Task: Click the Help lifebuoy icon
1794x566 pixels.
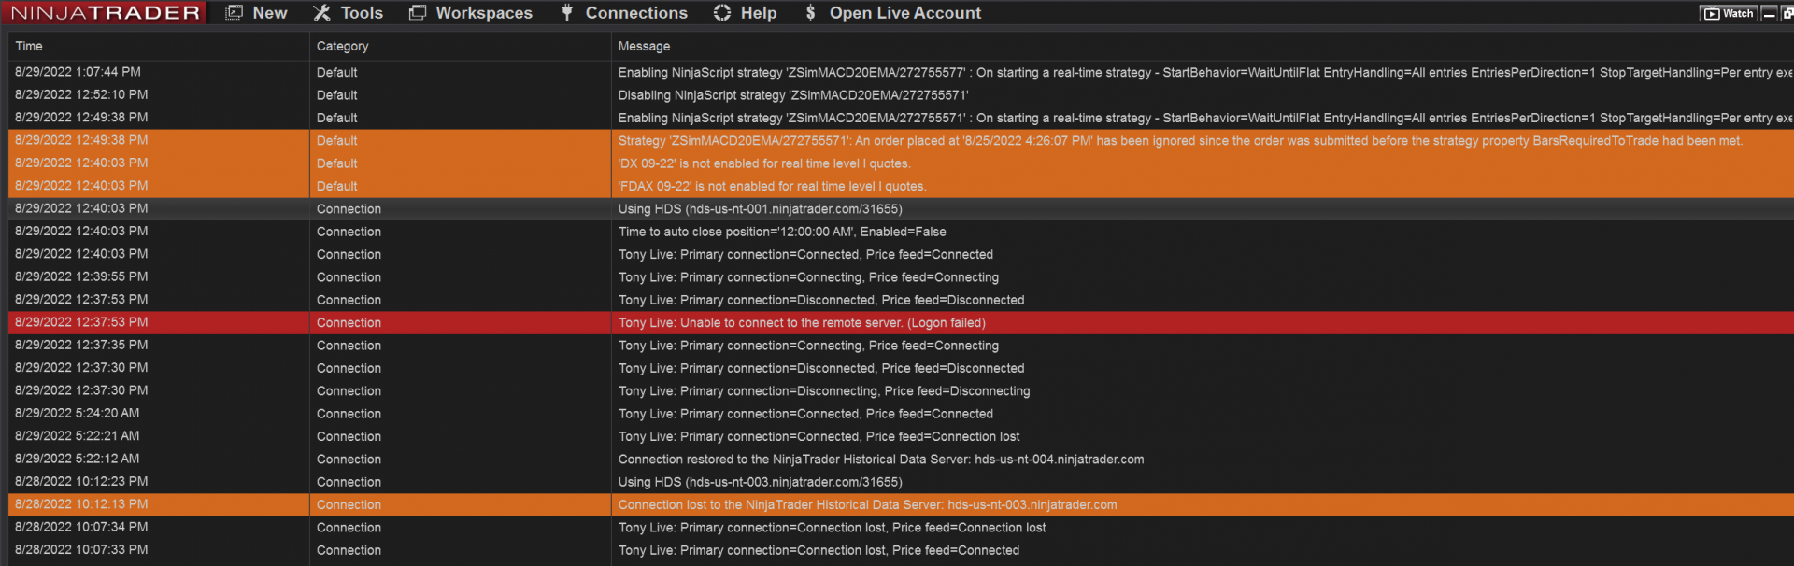Action: pos(722,13)
